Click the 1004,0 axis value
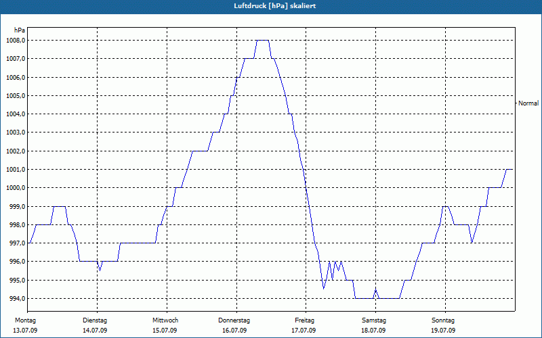This screenshot has height=338, width=542. [16, 114]
